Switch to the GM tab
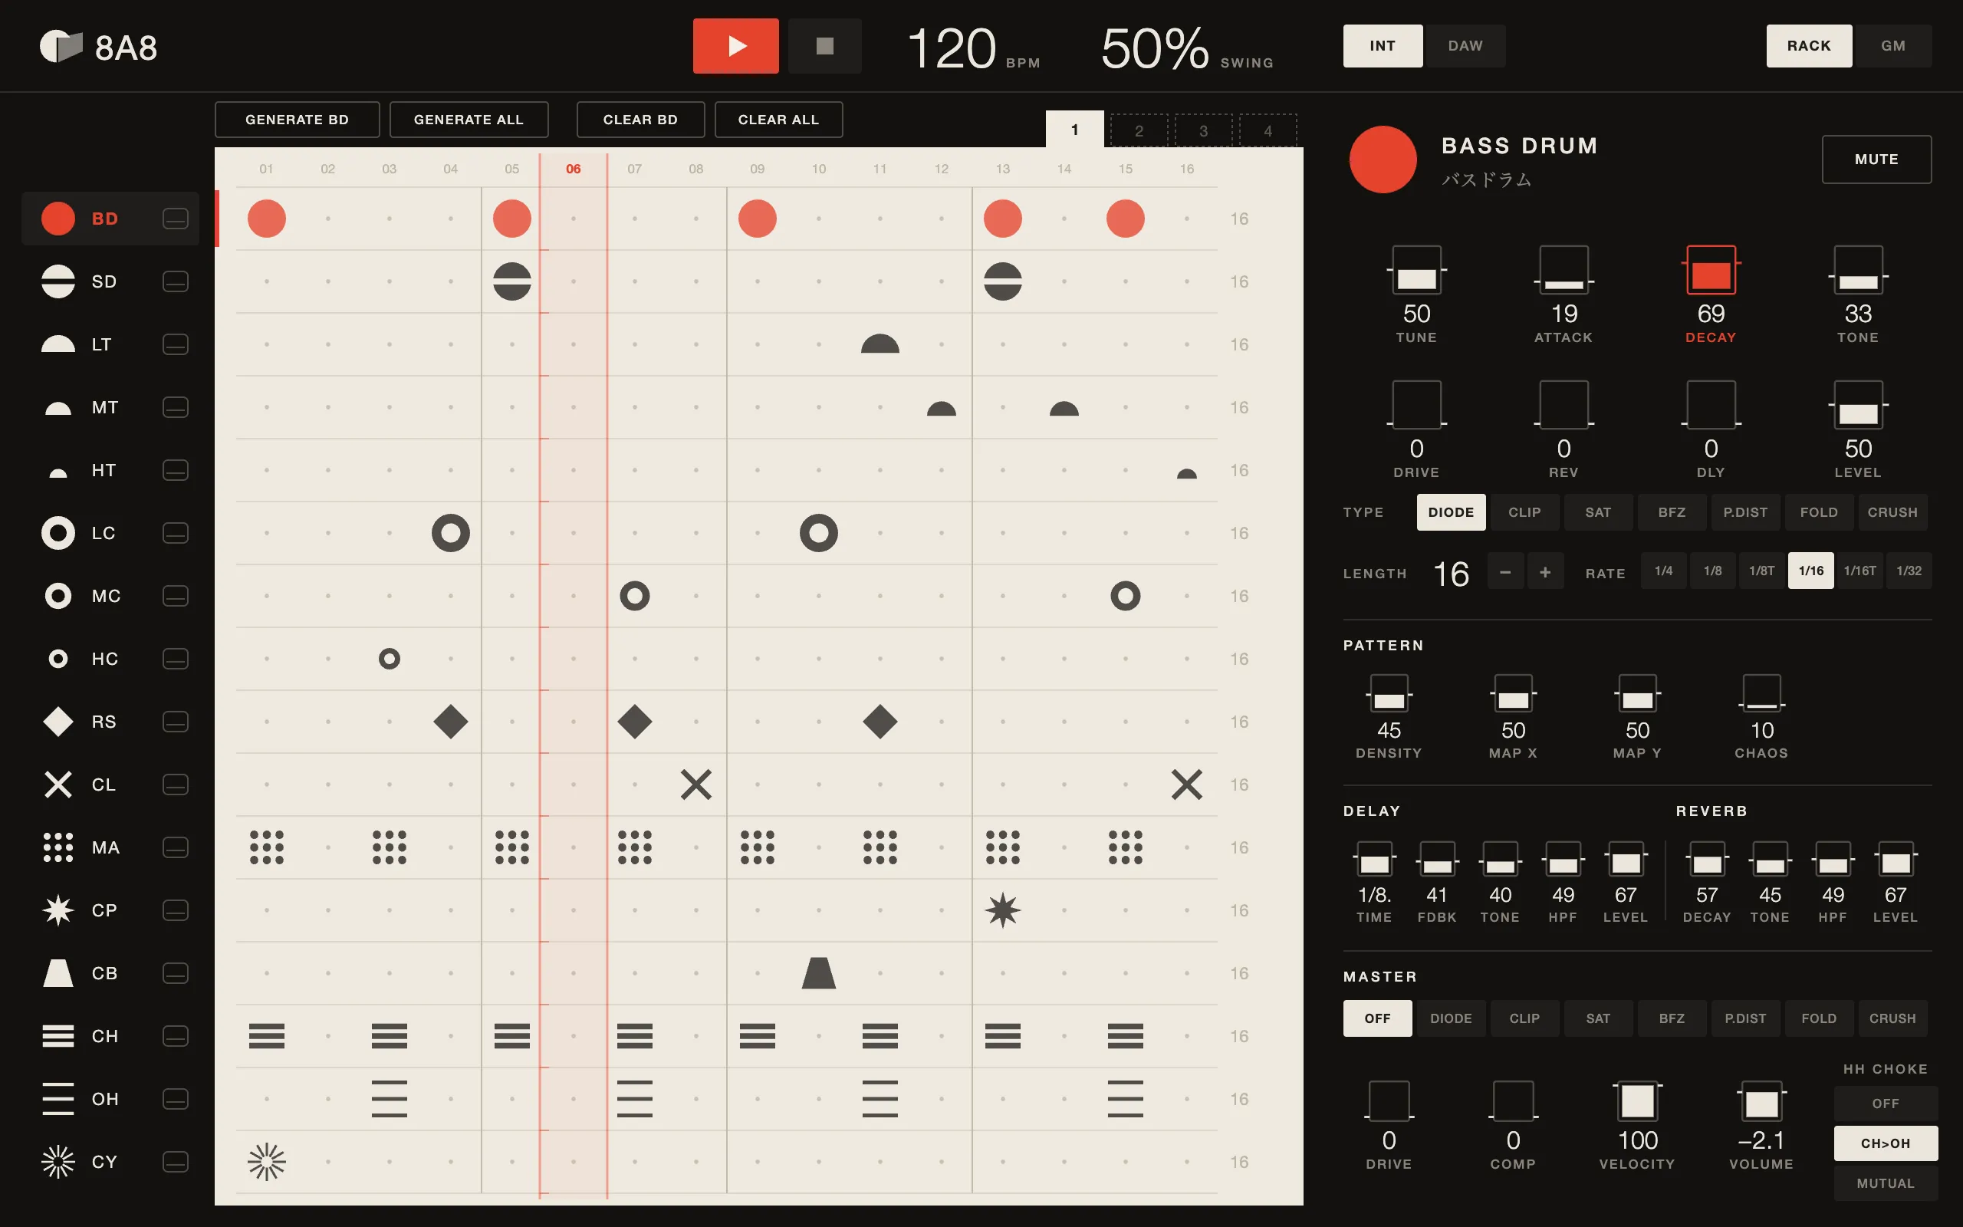The height and width of the screenshot is (1227, 1963). click(1893, 46)
